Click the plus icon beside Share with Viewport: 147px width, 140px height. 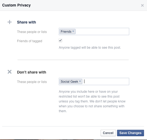[x=9, y=22]
